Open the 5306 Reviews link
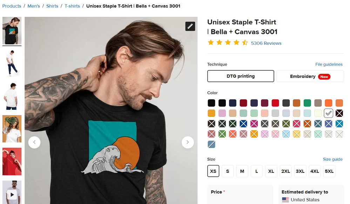Screen dimensions: 350x204 [266, 43]
